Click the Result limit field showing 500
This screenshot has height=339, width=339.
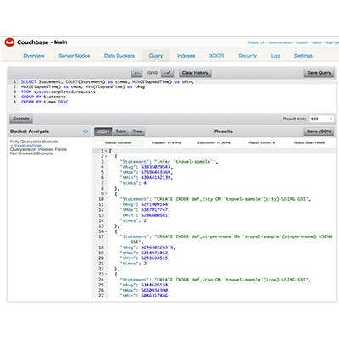(321, 119)
